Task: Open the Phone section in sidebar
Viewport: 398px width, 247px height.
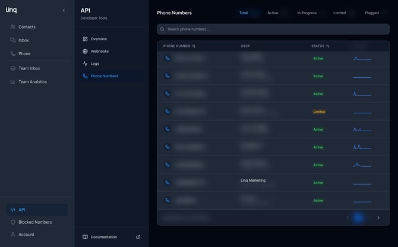Action: [24, 53]
